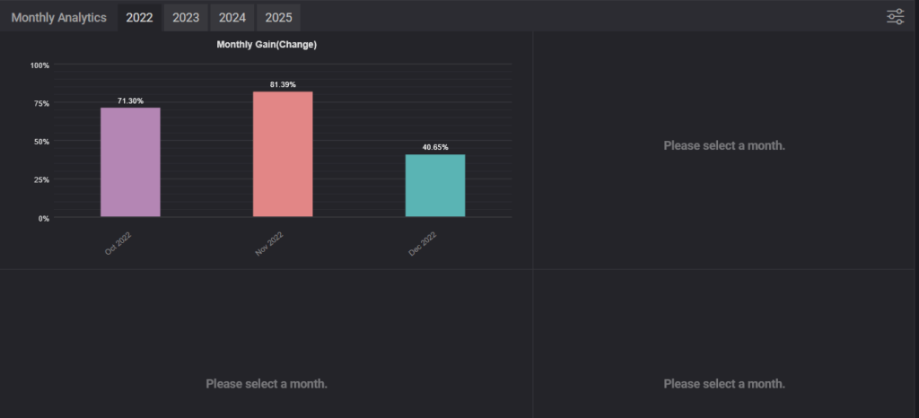Screen dimensions: 919x418
Task: Open the 2024 year tab
Action: tap(232, 17)
